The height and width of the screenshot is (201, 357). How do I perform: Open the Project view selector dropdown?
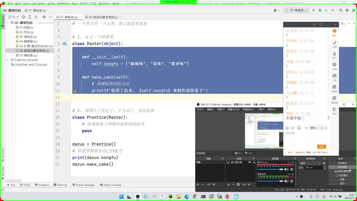[x=14, y=17]
